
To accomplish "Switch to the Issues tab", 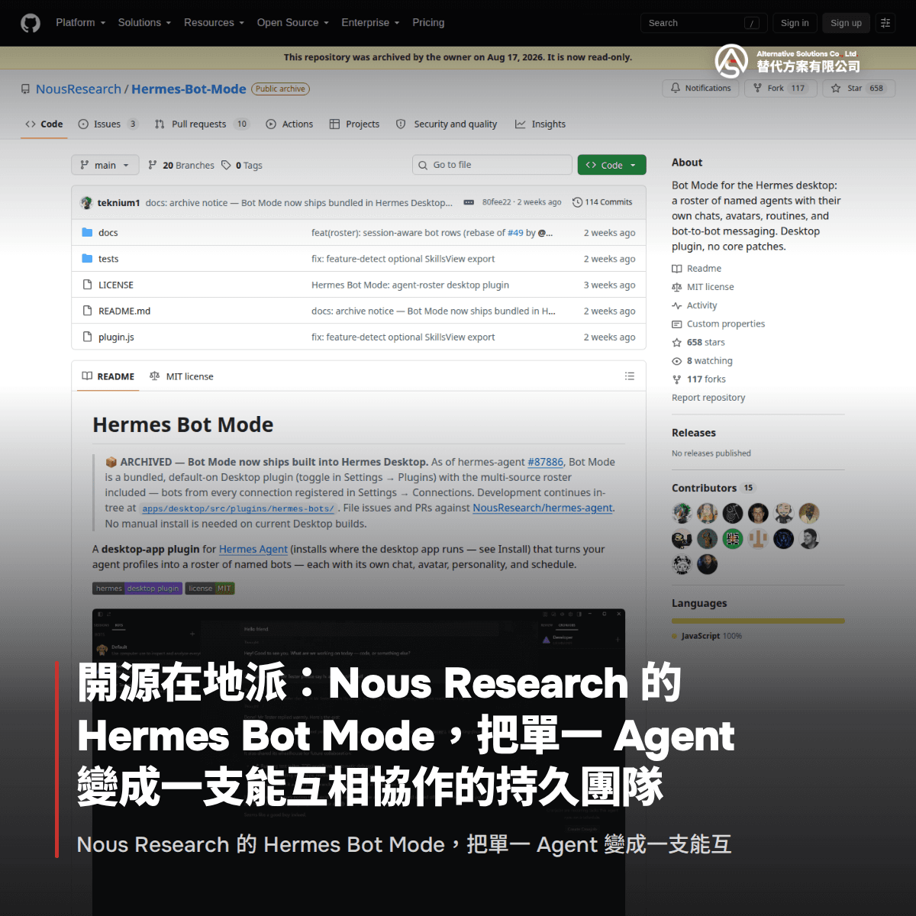I will (x=108, y=124).
